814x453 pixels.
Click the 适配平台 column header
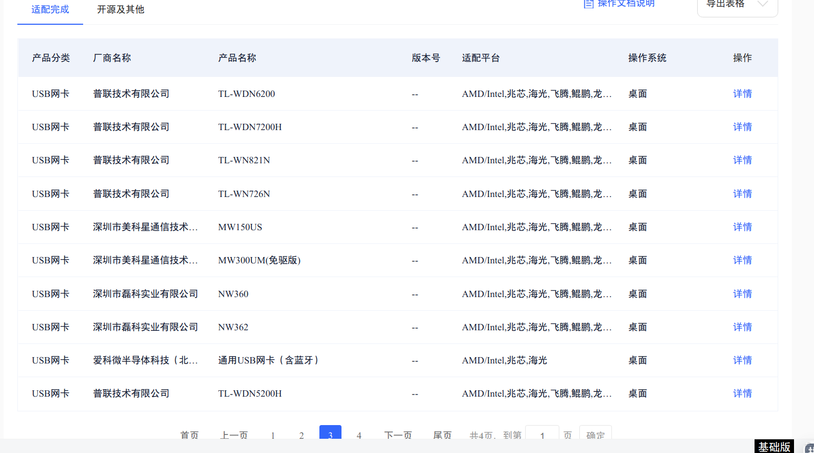tap(481, 58)
